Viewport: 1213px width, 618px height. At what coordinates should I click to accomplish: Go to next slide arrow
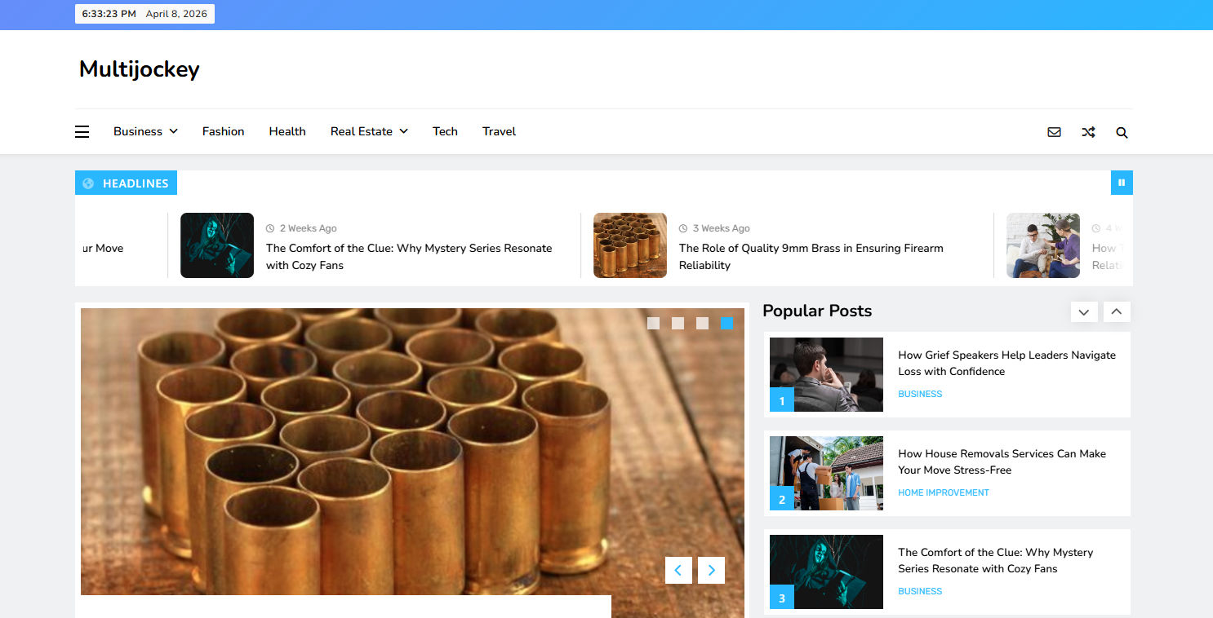(x=711, y=570)
